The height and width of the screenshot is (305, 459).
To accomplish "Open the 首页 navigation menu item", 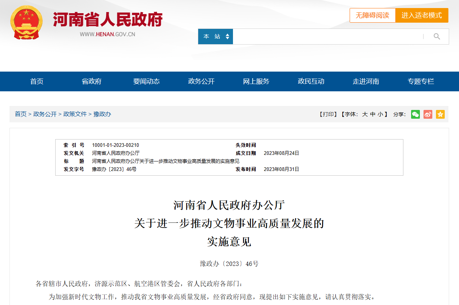I will pos(37,81).
